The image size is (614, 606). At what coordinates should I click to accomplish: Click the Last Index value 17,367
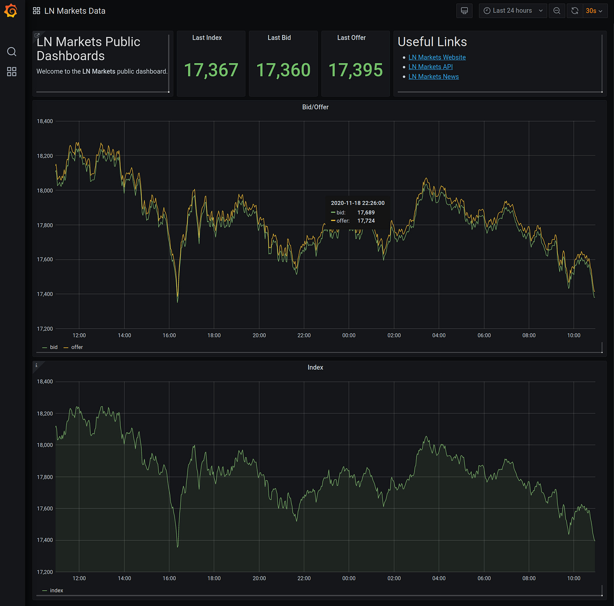coord(211,70)
